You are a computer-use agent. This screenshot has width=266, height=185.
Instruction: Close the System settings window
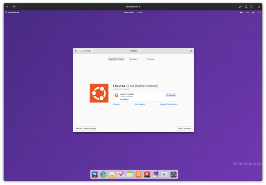pyautogui.click(x=76, y=51)
